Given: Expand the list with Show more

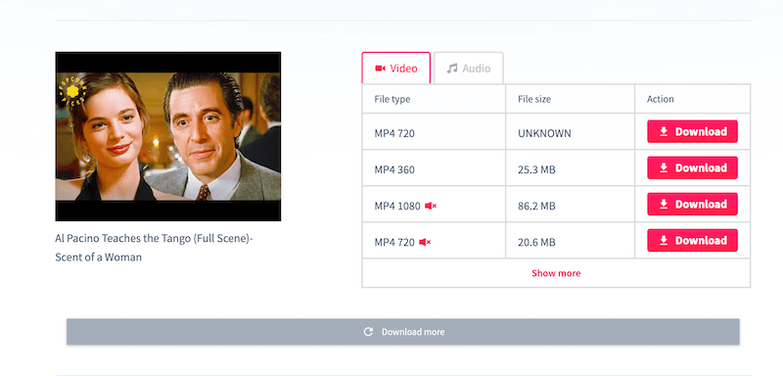Looking at the screenshot, I should pyautogui.click(x=556, y=273).
